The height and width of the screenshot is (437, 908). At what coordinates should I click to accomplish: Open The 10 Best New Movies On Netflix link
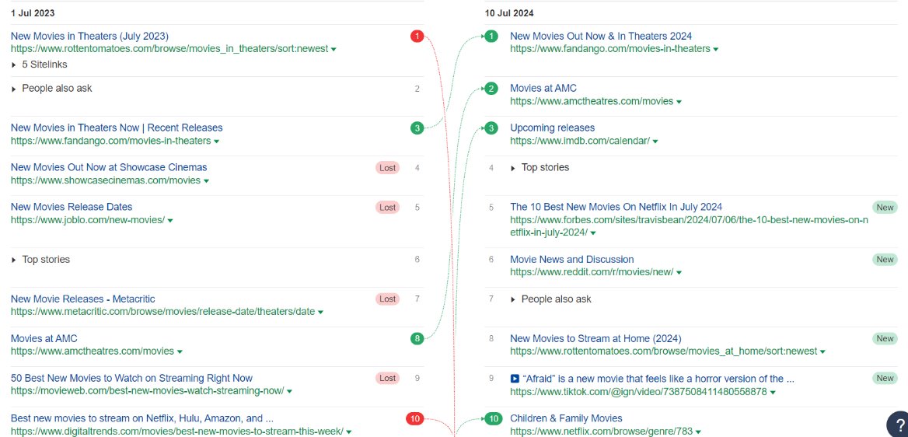coord(616,207)
